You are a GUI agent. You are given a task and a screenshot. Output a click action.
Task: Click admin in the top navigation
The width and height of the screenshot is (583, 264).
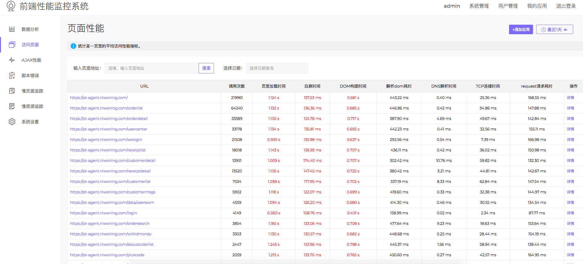pos(452,6)
